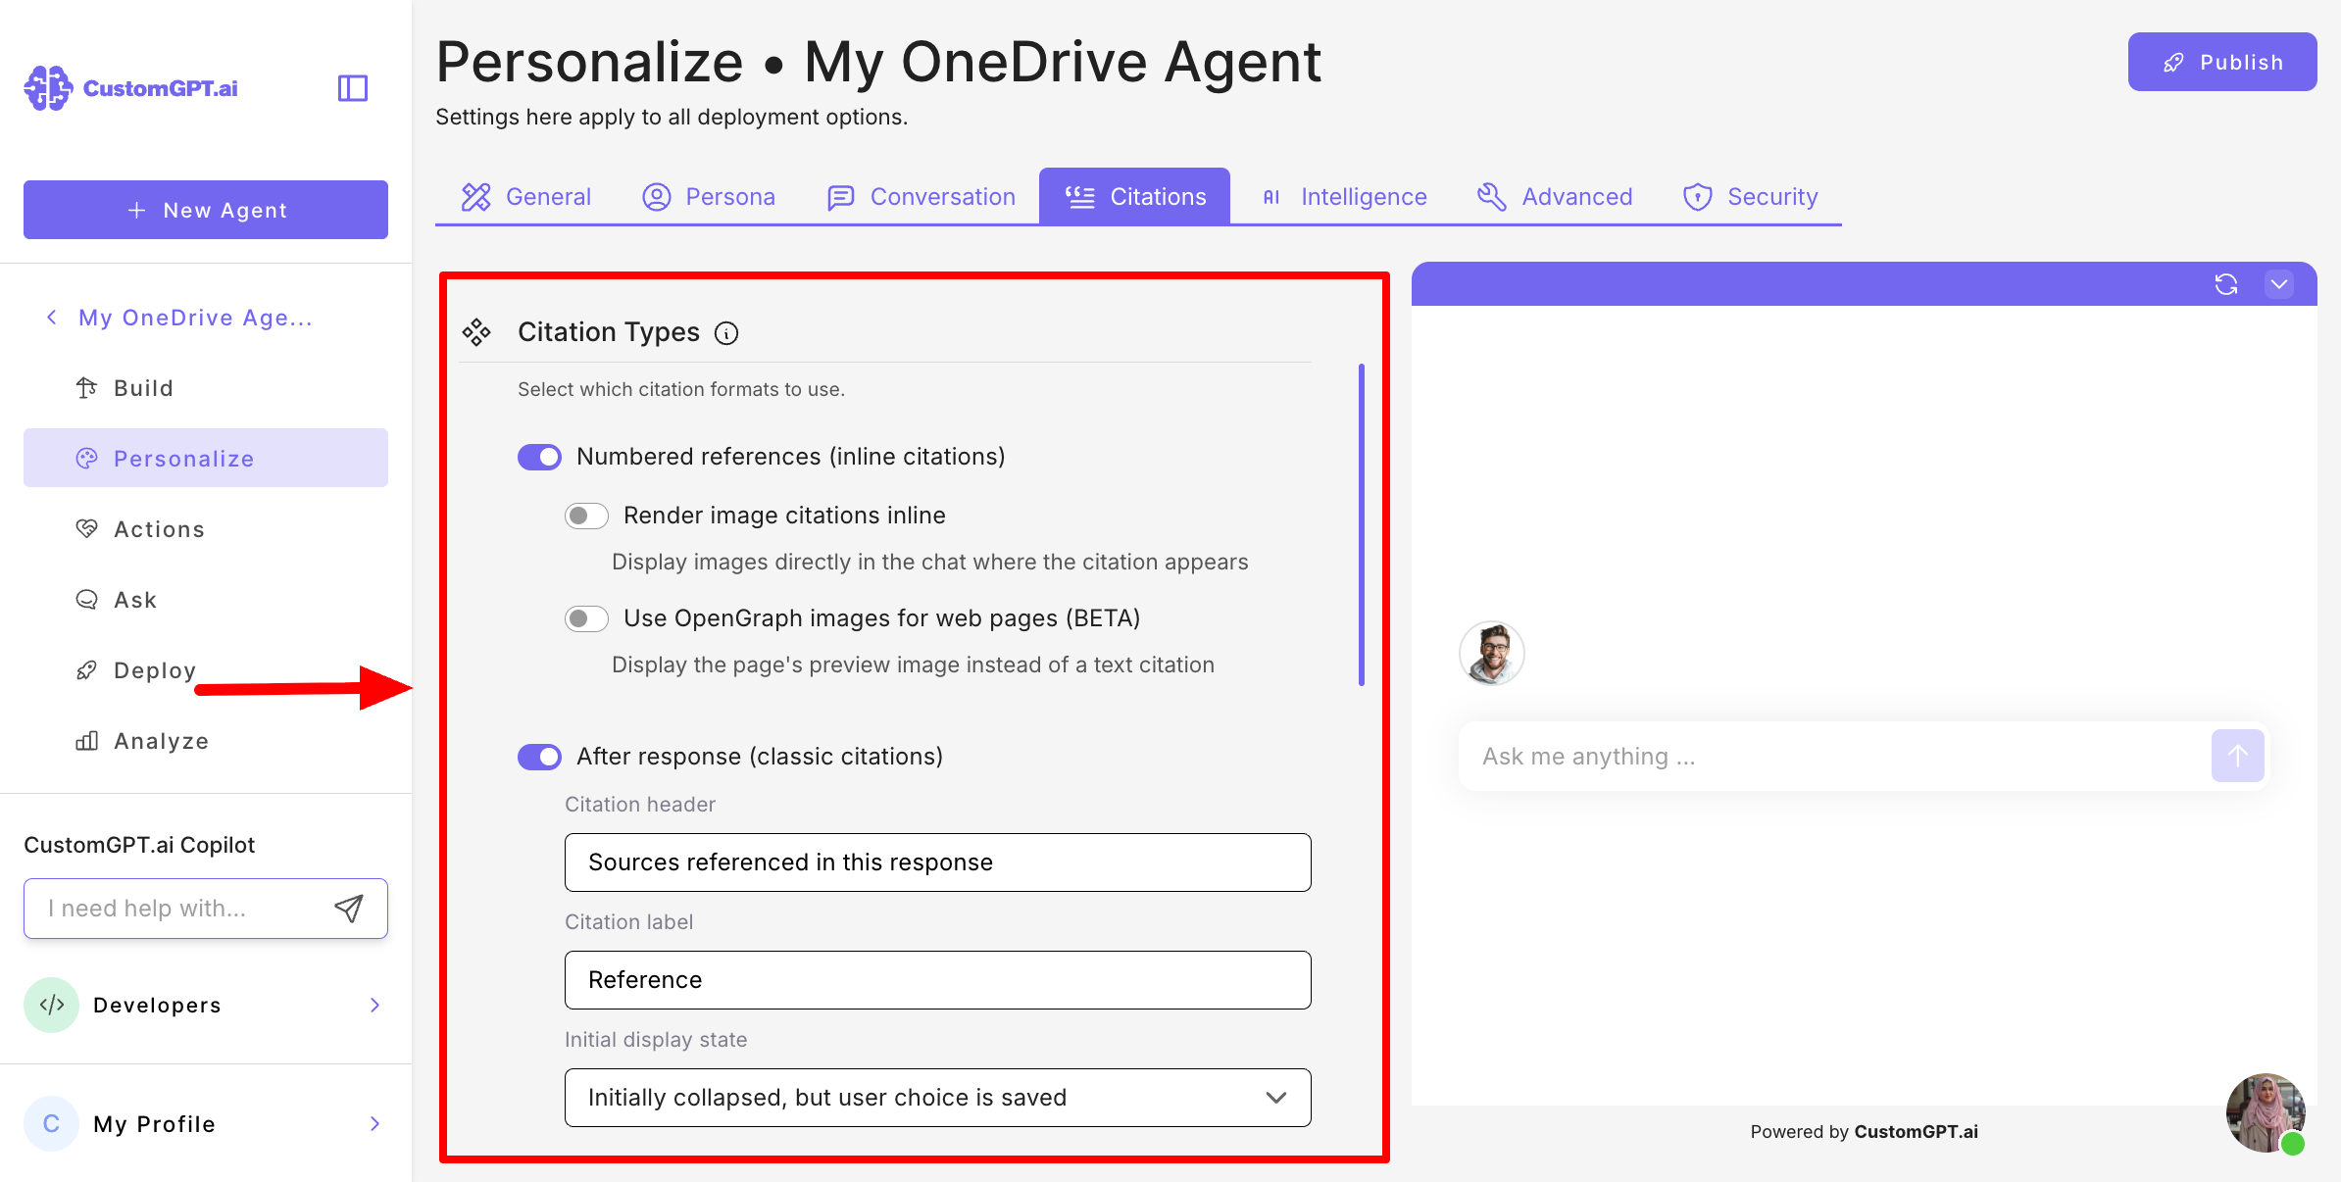Click the Publish button
The image size is (2341, 1182).
coord(2221,62)
